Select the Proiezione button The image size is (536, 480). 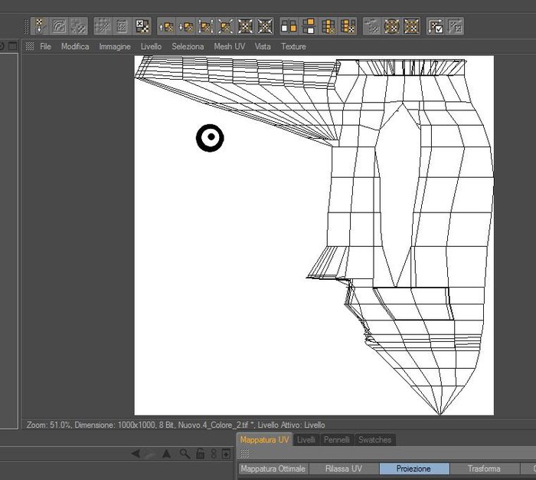pos(414,468)
